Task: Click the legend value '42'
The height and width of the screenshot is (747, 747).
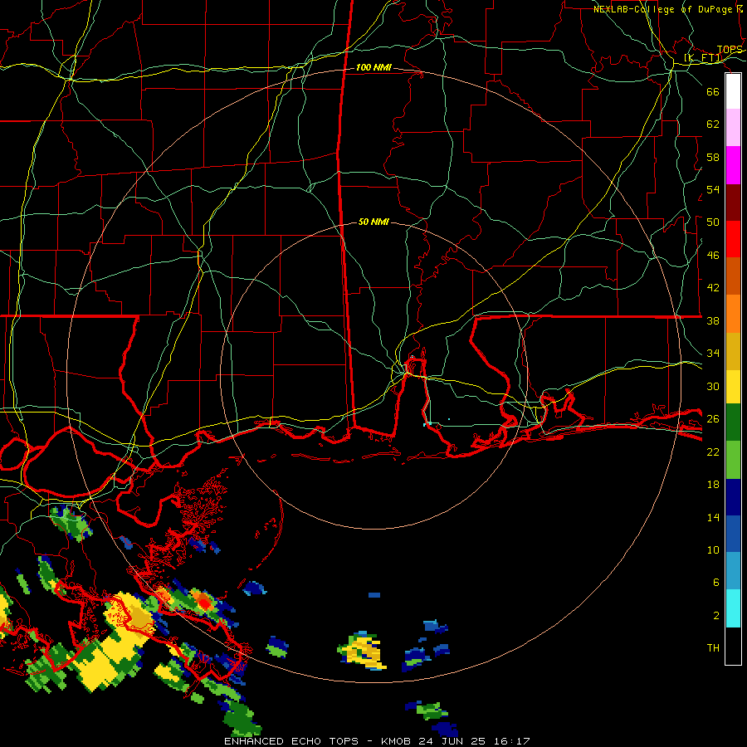Action: coord(713,288)
